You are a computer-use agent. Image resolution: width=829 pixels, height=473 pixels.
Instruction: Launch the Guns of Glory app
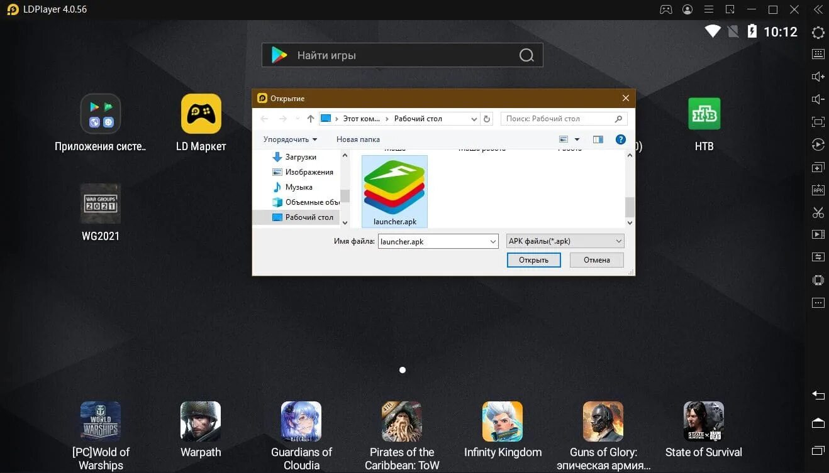pos(603,435)
